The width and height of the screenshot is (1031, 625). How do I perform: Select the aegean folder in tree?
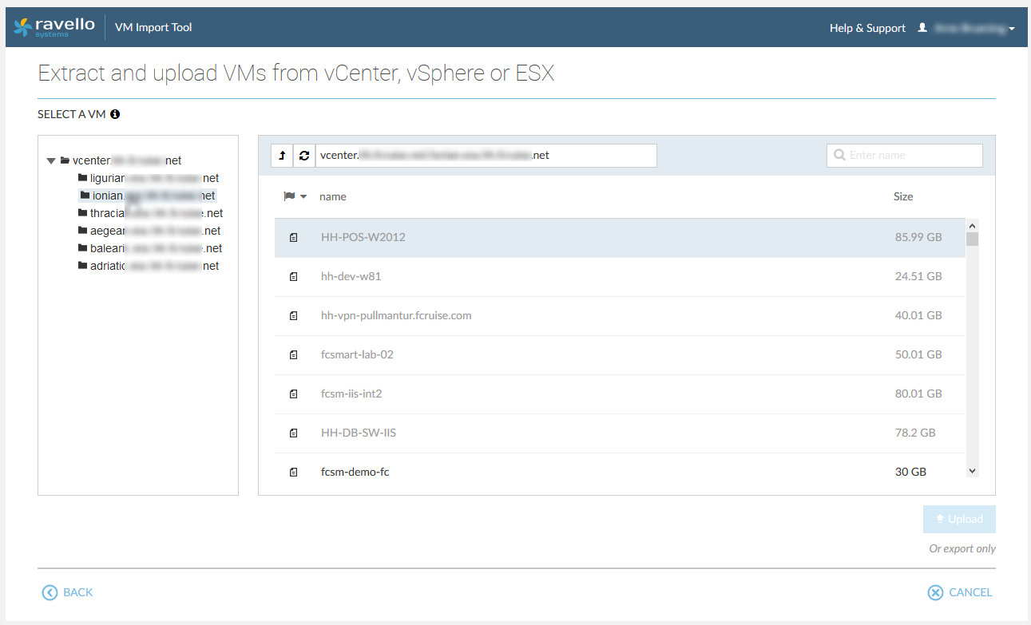pos(149,231)
